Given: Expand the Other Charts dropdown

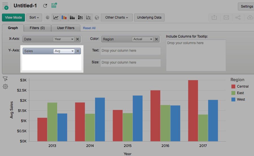Looking at the screenshot, I should click(x=117, y=18).
